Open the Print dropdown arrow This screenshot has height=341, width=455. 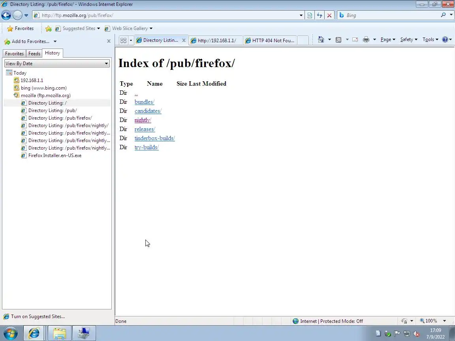(x=374, y=39)
